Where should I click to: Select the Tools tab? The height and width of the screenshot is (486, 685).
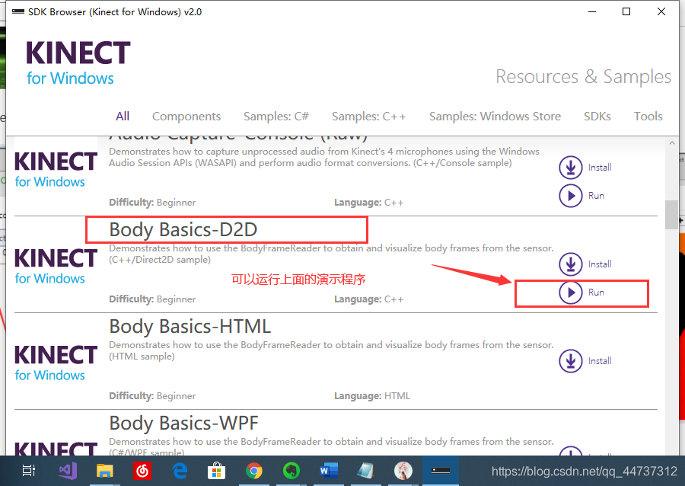coord(648,116)
